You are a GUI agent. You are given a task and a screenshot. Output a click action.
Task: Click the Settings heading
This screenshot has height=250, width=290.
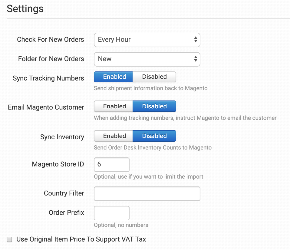tap(25, 9)
